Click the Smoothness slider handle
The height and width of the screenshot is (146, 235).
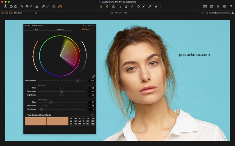coord(77,80)
